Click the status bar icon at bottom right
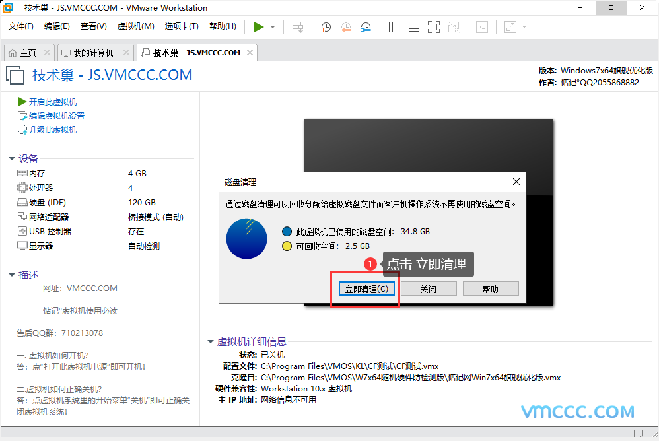 [639, 434]
